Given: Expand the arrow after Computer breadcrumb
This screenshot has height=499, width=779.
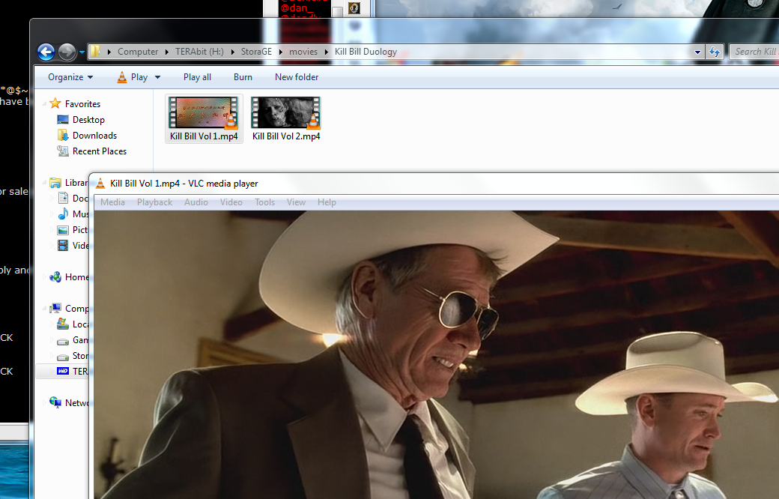Looking at the screenshot, I should pyautogui.click(x=167, y=52).
